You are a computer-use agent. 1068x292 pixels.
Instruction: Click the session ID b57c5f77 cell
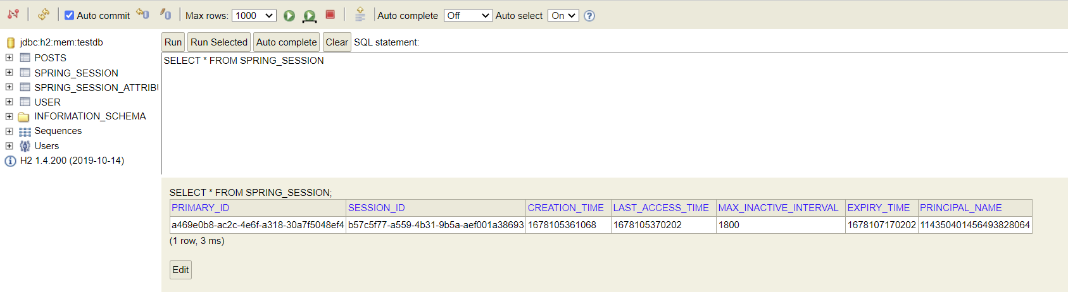[436, 225]
